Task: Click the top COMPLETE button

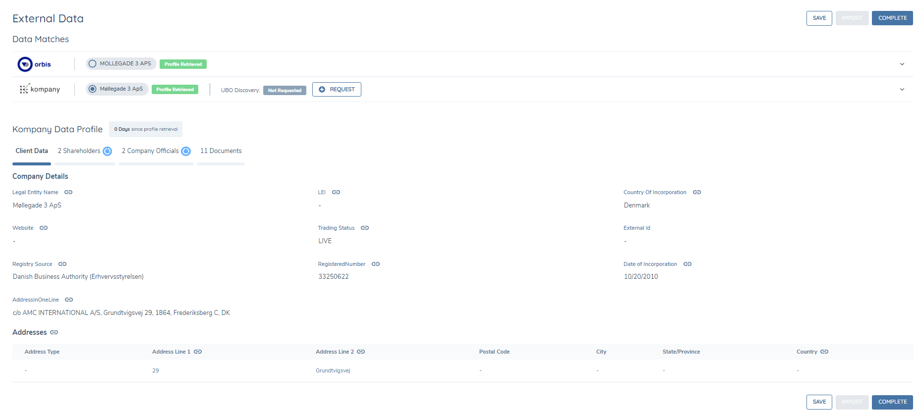Action: 892,18
